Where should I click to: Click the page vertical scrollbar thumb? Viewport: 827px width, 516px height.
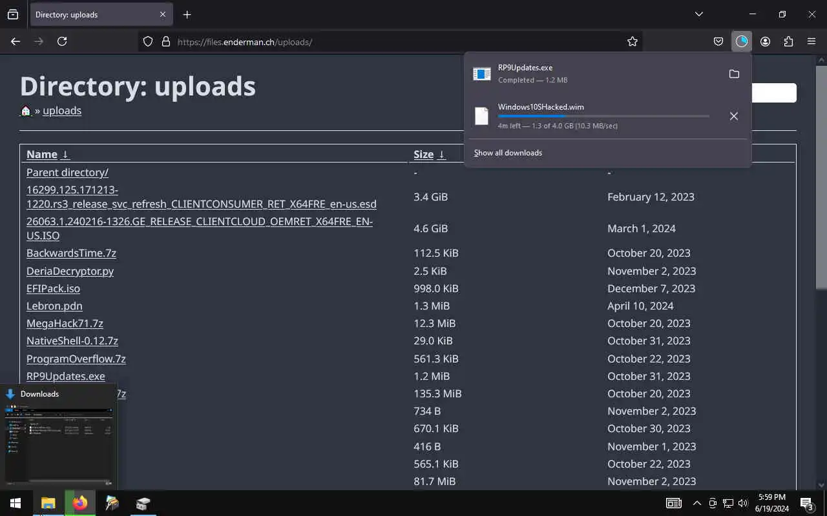pyautogui.click(x=822, y=177)
